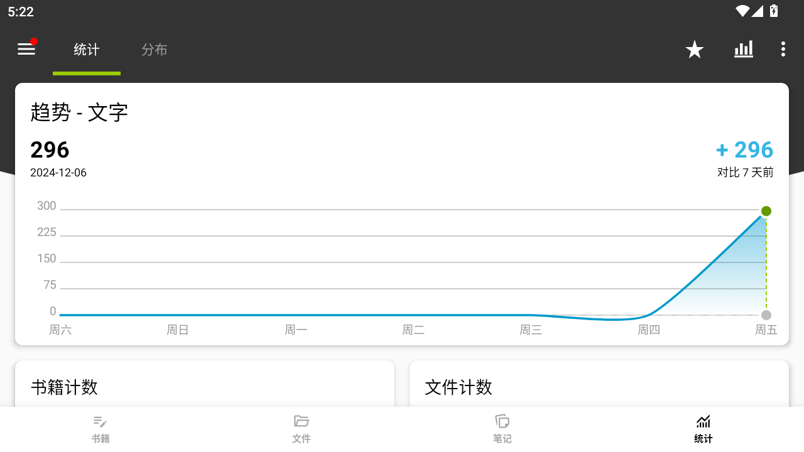Open the three-dot overflow menu

tap(783, 50)
